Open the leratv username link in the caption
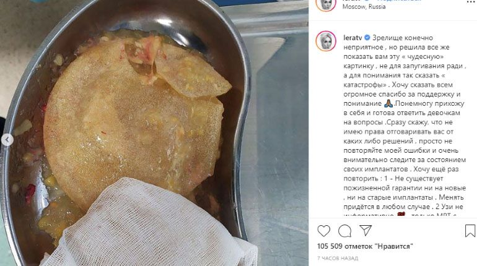 352,38
